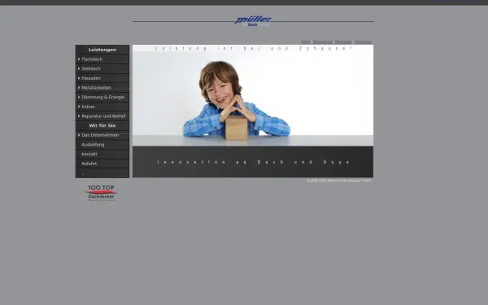Open the Anfahrt directions page
Image resolution: width=488 pixels, height=305 pixels.
[102, 163]
